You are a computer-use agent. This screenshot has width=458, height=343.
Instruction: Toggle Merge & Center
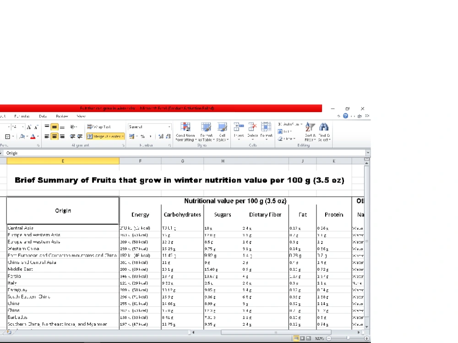point(104,136)
